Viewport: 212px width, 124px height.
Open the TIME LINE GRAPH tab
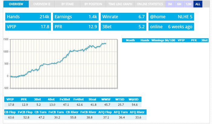tap(120, 4)
